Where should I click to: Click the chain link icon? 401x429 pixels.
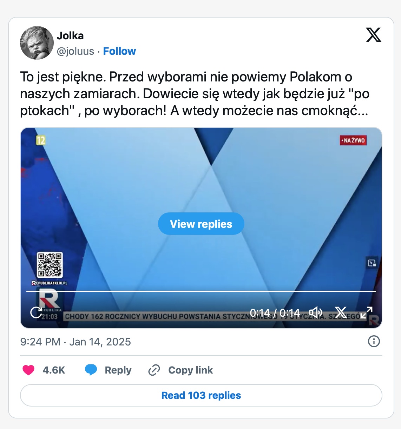click(x=154, y=370)
